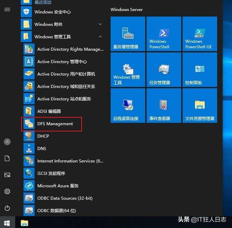Screen dimensions: 232x228
Task: Open Documents from the sidebar icon
Action: 7,158
